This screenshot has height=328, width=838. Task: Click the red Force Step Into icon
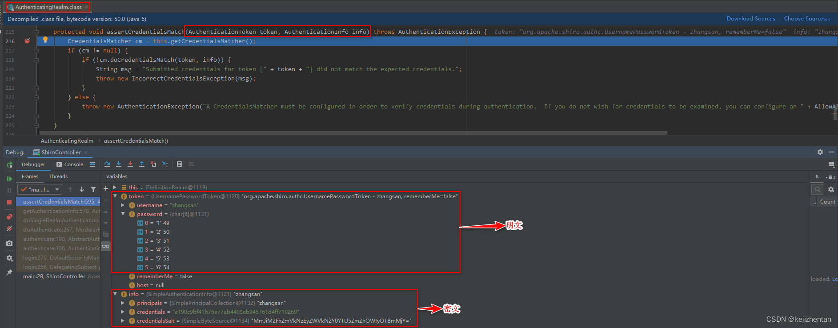coord(130,164)
